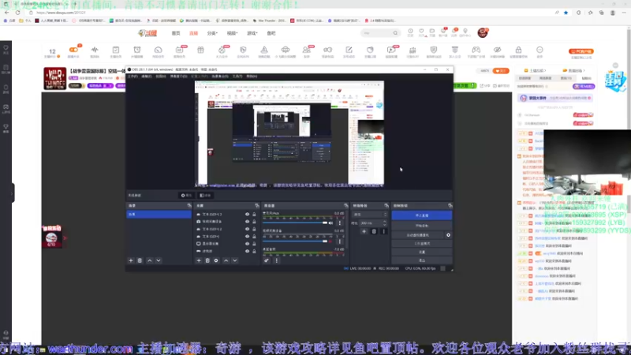Pop out the Controls dock panel
The image size is (631, 355).
(x=450, y=206)
